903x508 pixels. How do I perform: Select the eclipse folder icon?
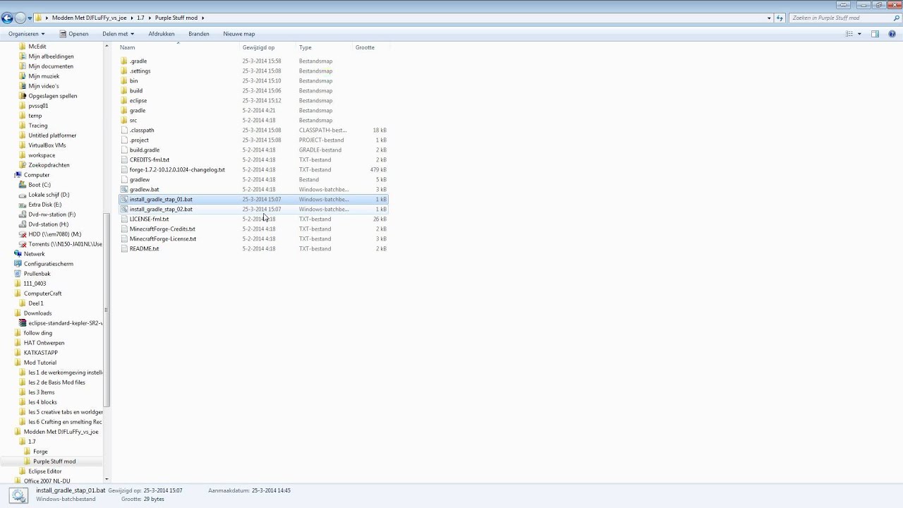pyautogui.click(x=124, y=100)
